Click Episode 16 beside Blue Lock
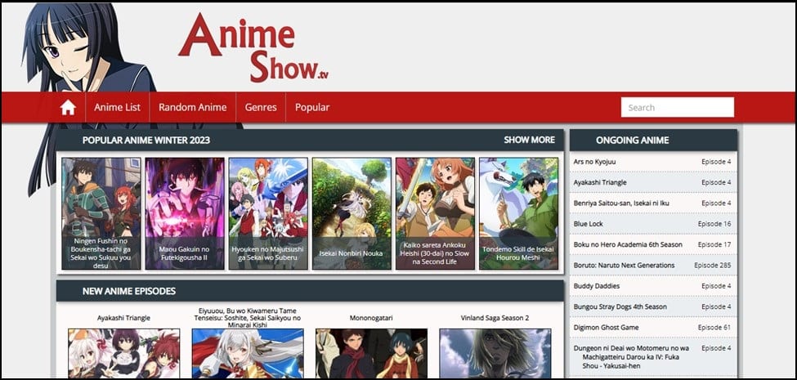Viewport: 797px width, 380px height. 714,224
